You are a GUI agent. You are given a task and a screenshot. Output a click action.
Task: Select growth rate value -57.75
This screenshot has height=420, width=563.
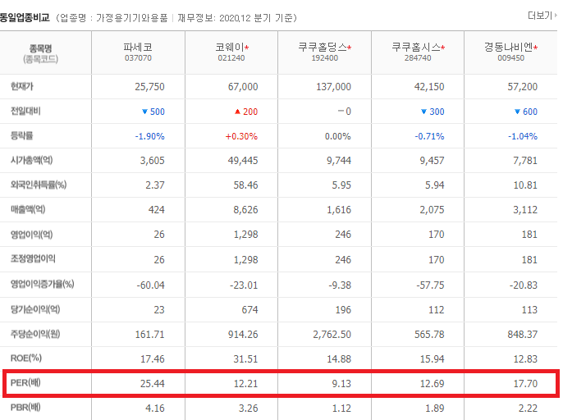pyautogui.click(x=431, y=285)
